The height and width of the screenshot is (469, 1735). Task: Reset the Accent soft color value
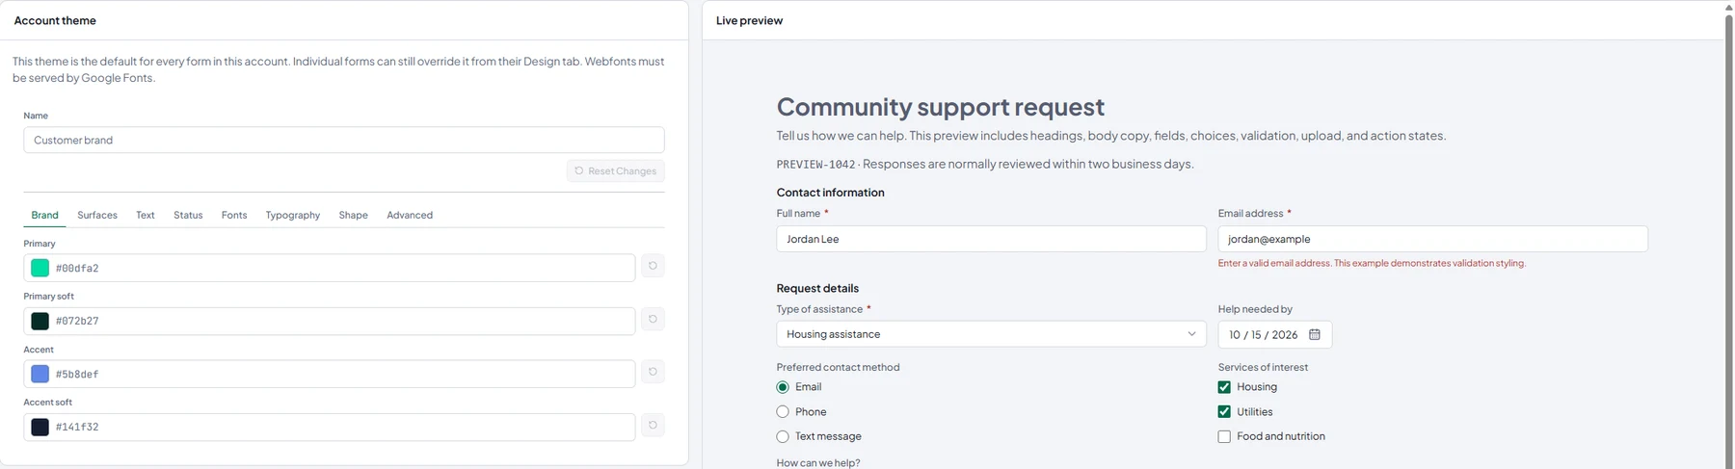click(x=653, y=425)
